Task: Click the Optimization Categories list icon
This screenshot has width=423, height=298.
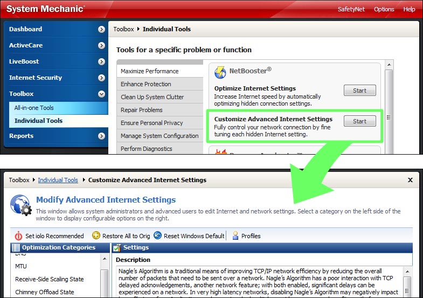Action: click(x=16, y=247)
